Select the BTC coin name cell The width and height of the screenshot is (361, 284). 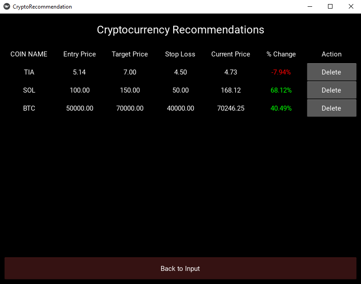29,108
